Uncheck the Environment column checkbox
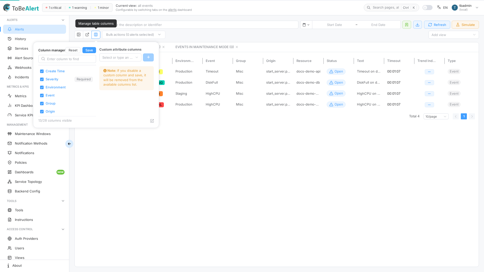The height and width of the screenshot is (272, 484). point(42,87)
